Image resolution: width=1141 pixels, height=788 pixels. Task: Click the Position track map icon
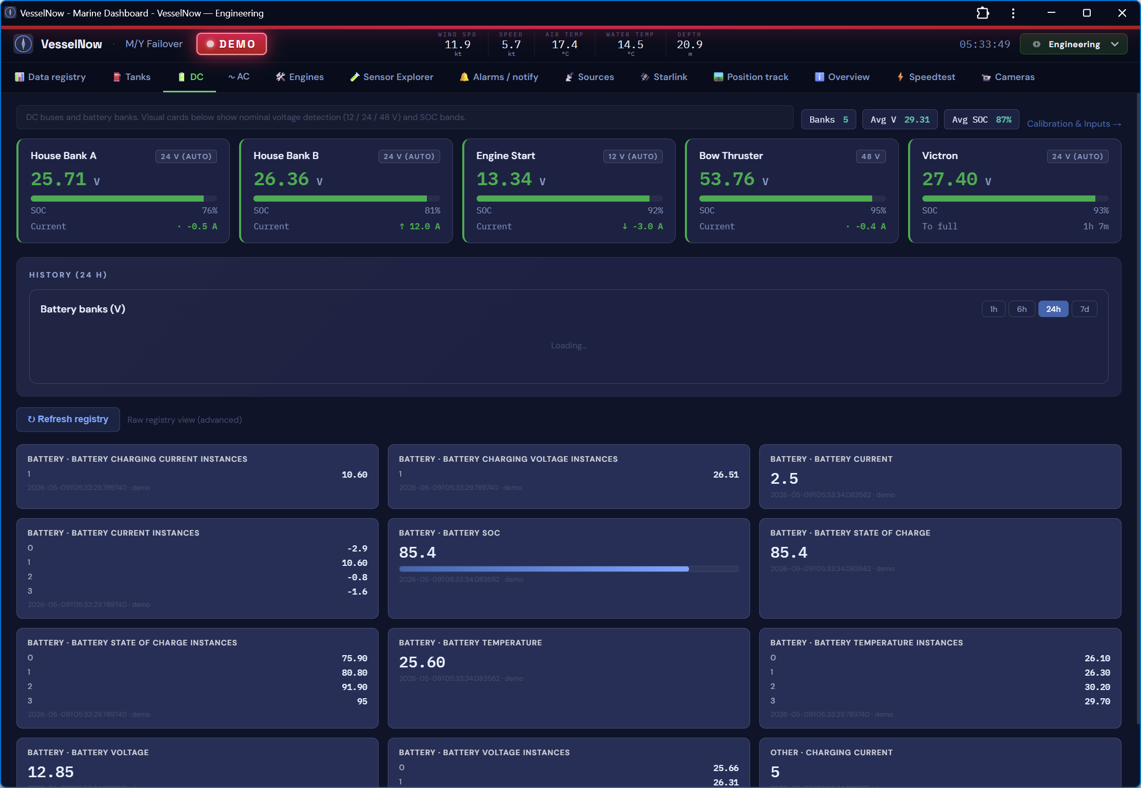point(718,77)
